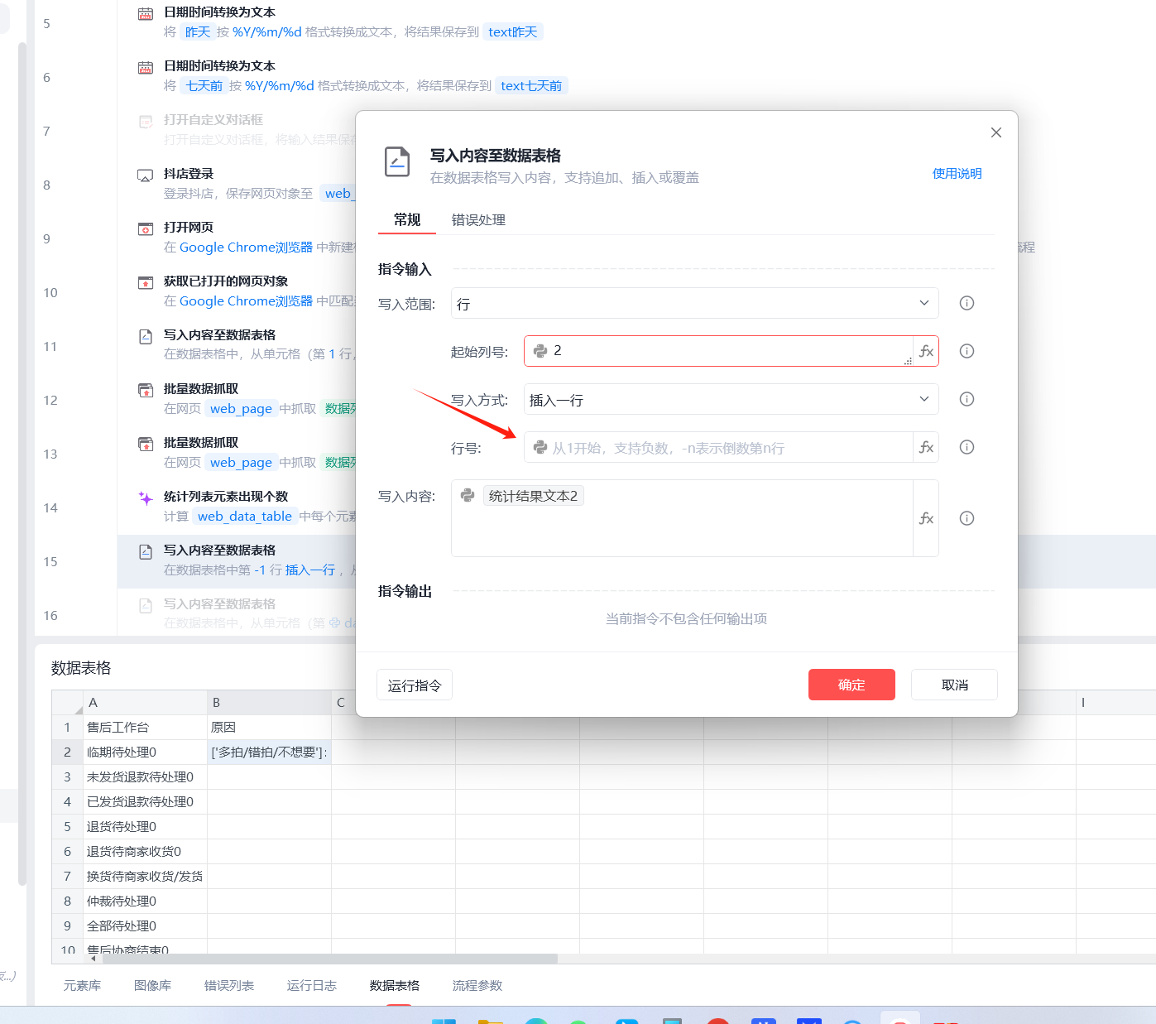This screenshot has height=1024, width=1156.
Task: Close the 写入内容至数据表格 dialog
Action: (x=995, y=132)
